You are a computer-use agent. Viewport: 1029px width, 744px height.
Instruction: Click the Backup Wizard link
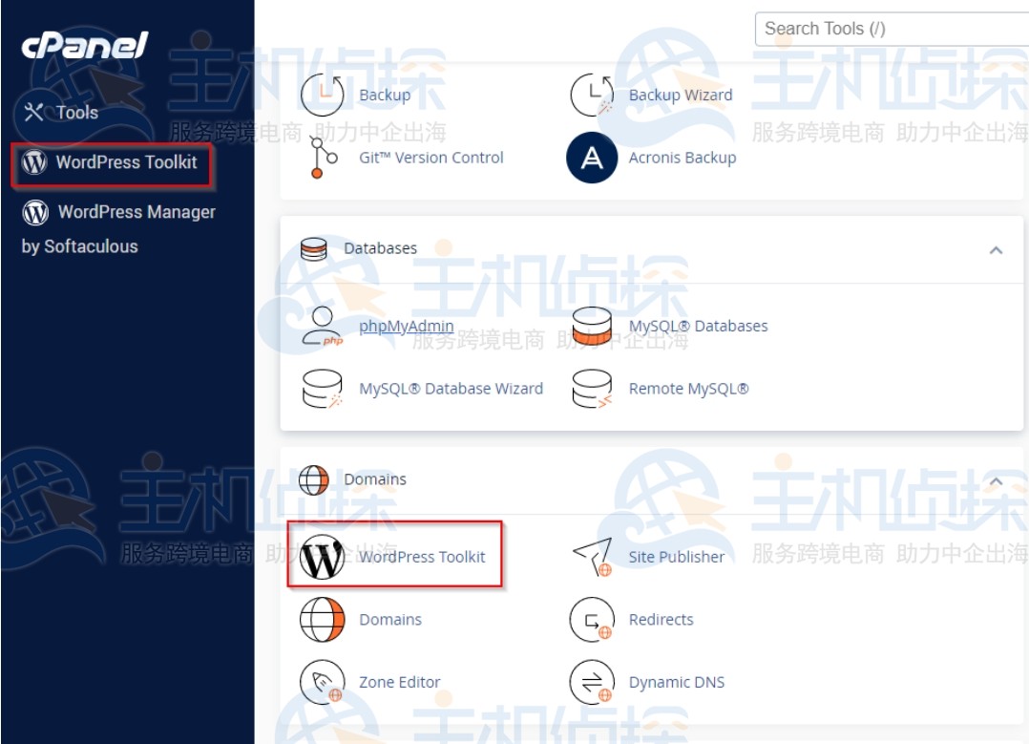point(682,95)
